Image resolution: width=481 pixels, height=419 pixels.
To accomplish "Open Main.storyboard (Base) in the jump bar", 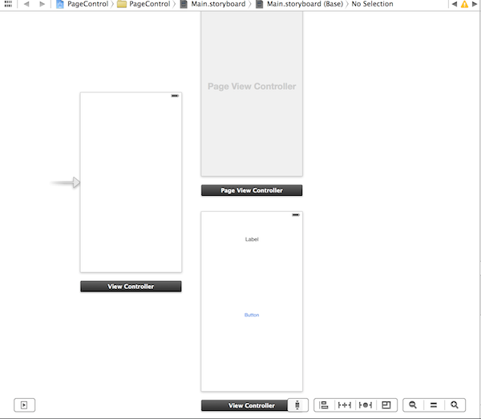I will [299, 4].
